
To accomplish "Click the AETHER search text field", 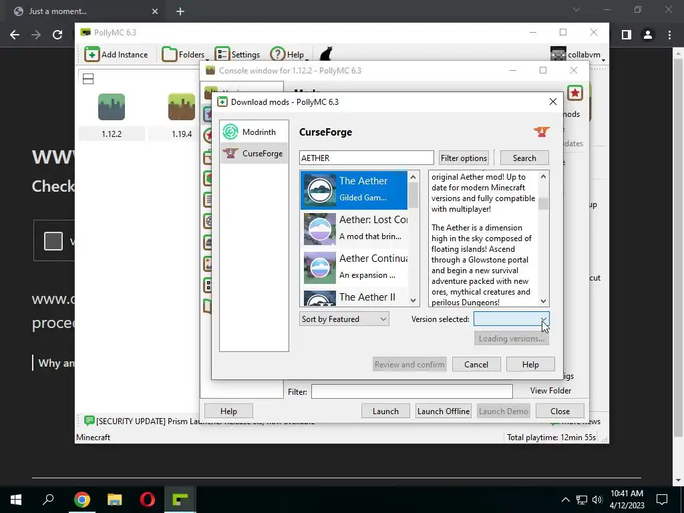I will coord(367,158).
